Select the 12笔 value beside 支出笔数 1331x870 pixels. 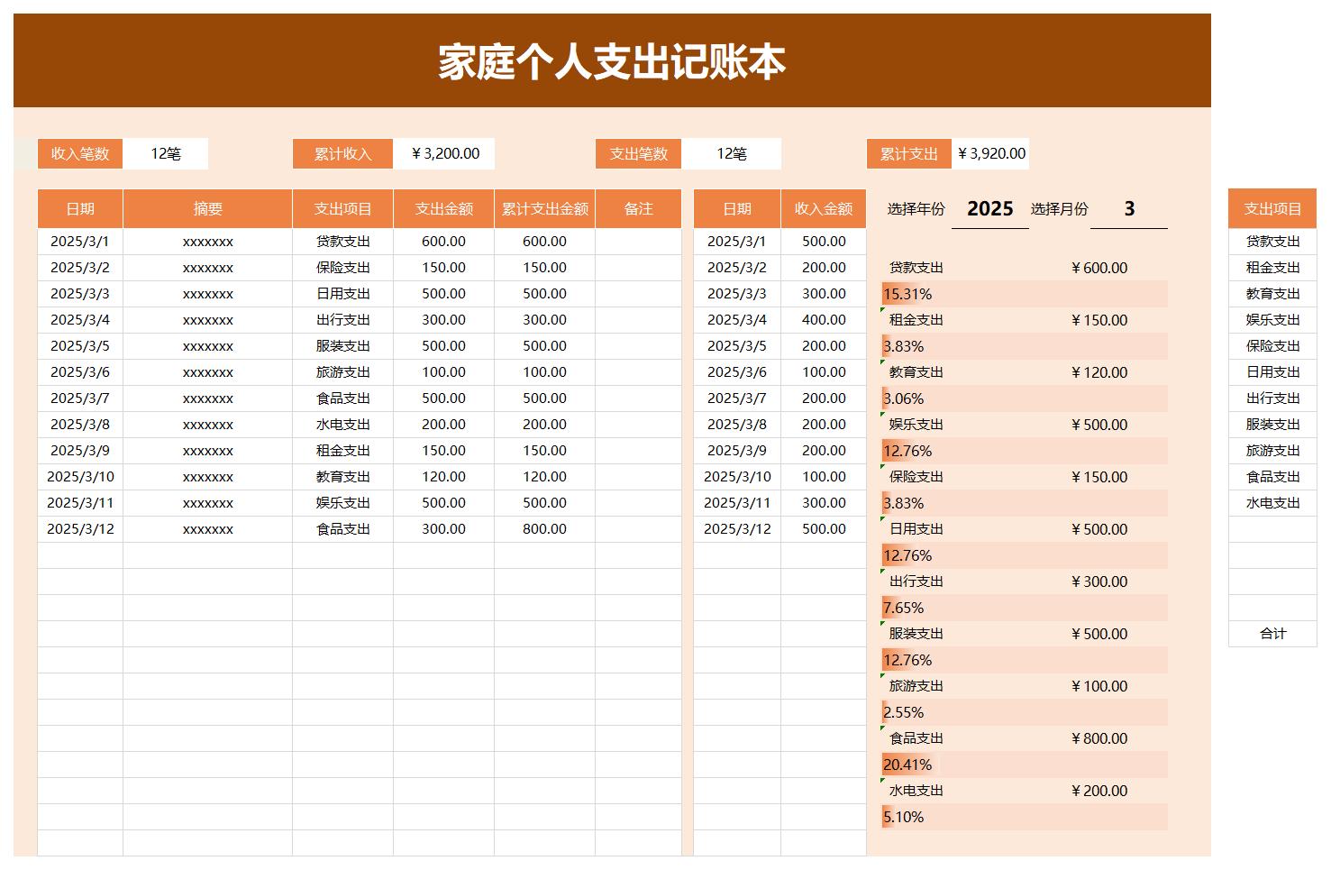[x=732, y=153]
